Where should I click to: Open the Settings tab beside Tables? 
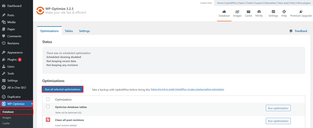tap(84, 31)
